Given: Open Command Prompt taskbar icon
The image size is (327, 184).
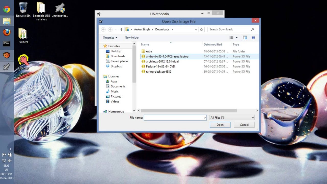Looking at the screenshot, I should pos(7,43).
